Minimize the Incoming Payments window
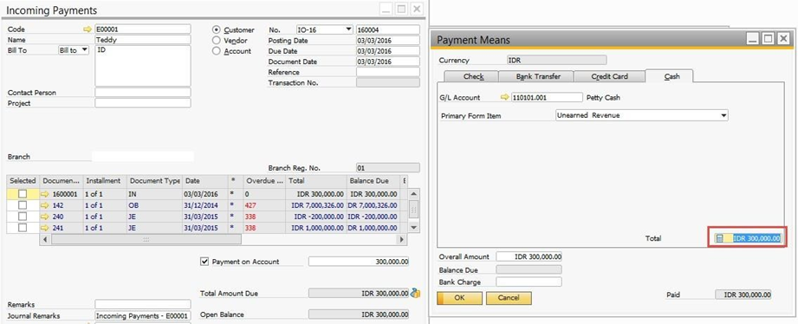Image resolution: width=798 pixels, height=324 pixels. click(x=386, y=10)
